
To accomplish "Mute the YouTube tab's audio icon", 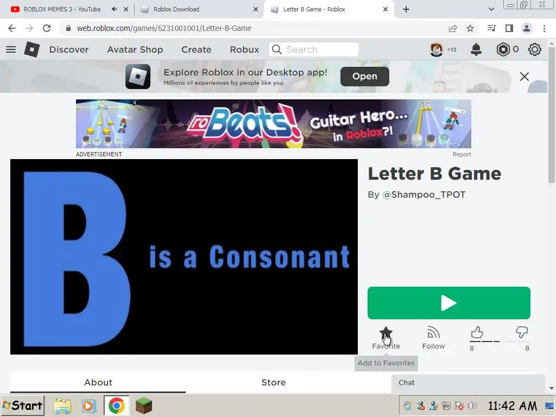I will pyautogui.click(x=114, y=9).
